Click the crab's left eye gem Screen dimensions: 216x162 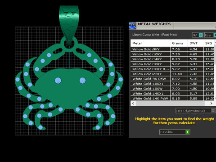58,81
